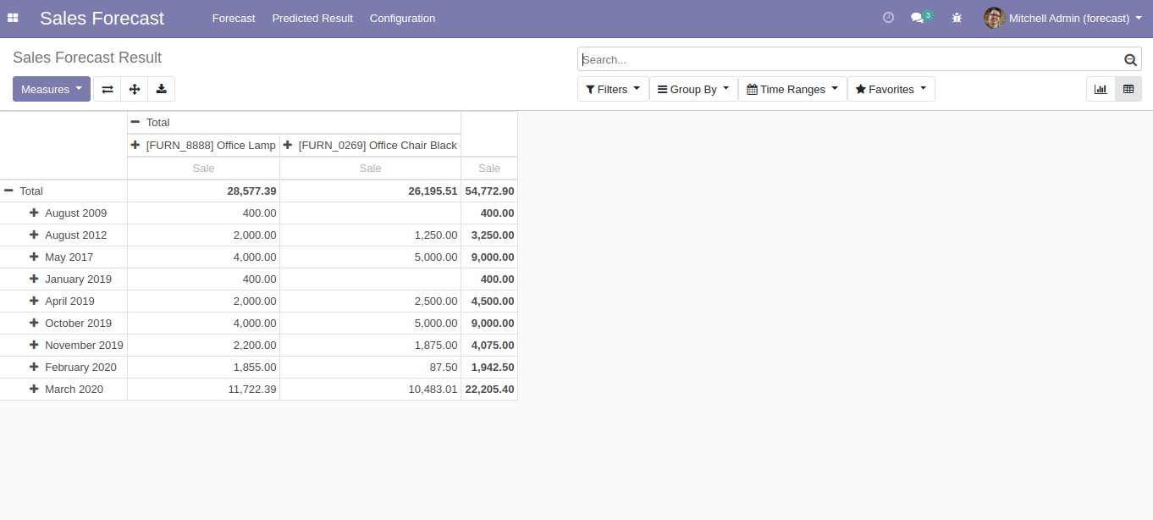
Task: Open the conversations chat icon
Action: pyautogui.click(x=918, y=18)
